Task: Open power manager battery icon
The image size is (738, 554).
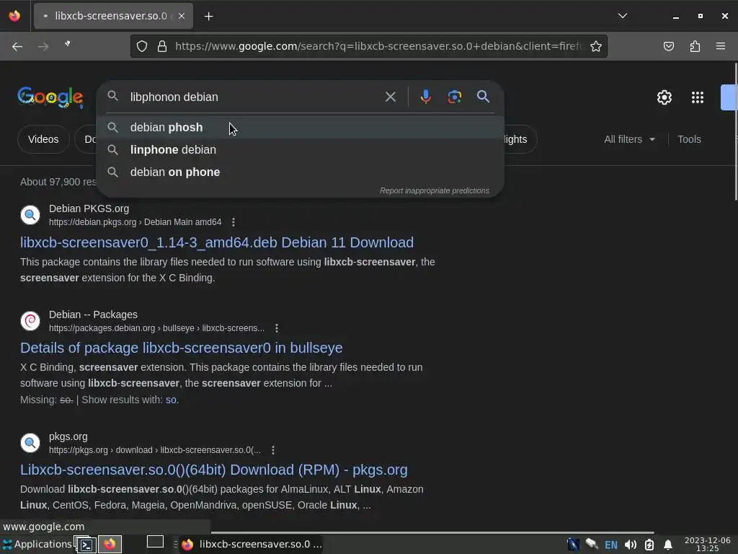Action: click(x=649, y=545)
